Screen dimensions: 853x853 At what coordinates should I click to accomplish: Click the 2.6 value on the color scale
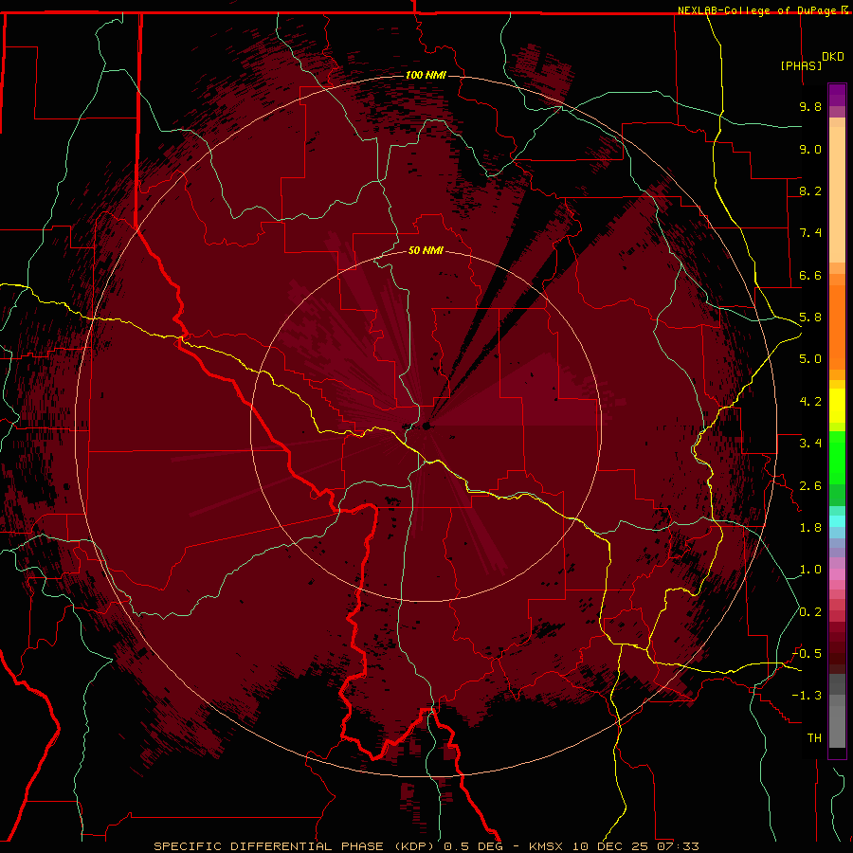point(810,486)
